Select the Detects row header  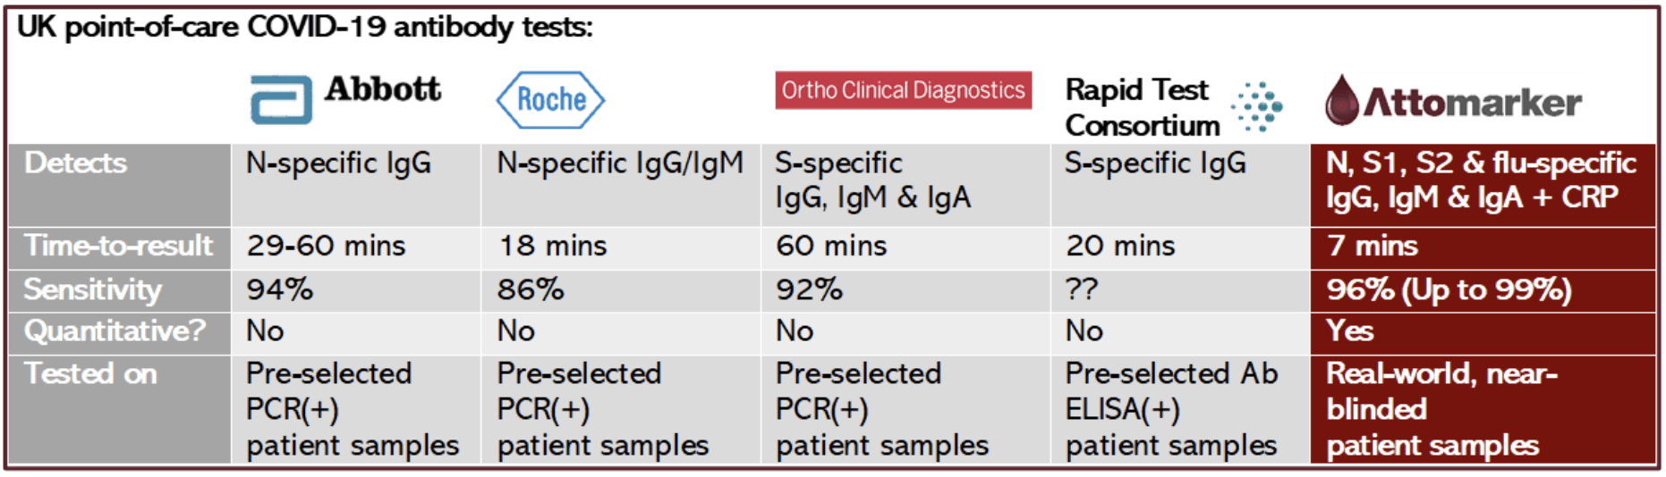[120, 186]
